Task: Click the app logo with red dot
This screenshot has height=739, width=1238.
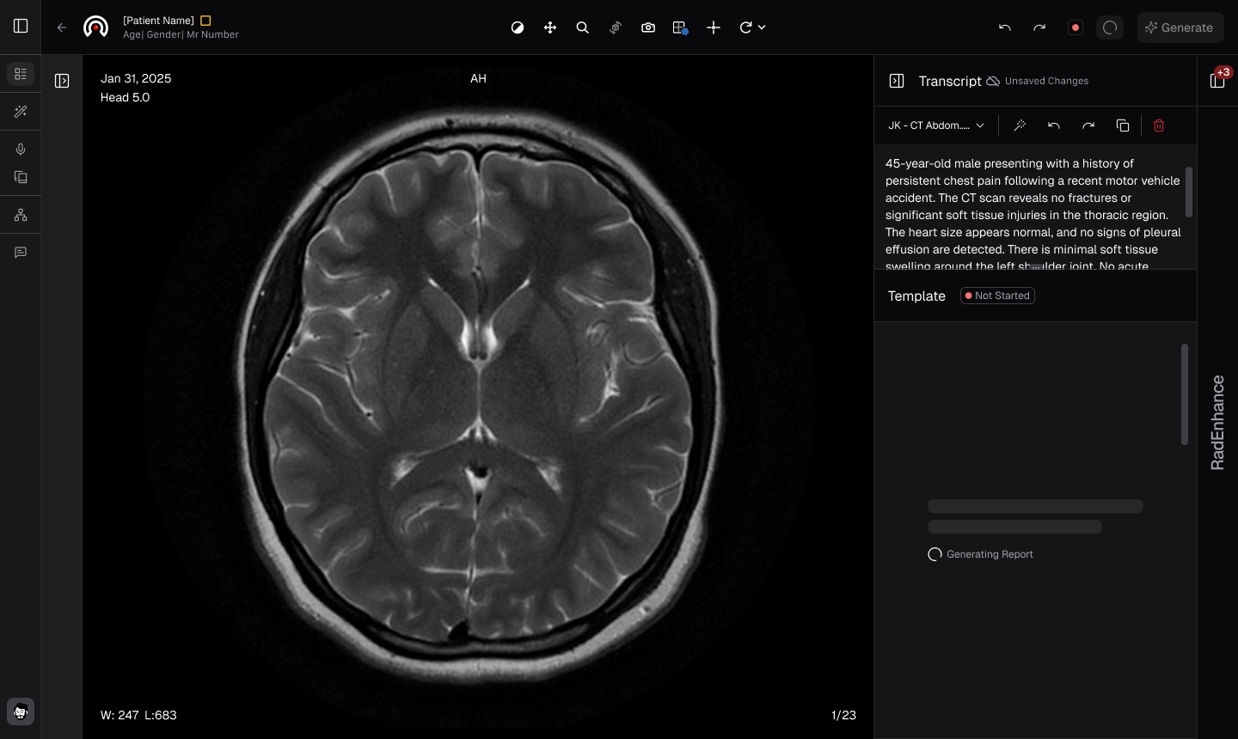Action: [95, 27]
